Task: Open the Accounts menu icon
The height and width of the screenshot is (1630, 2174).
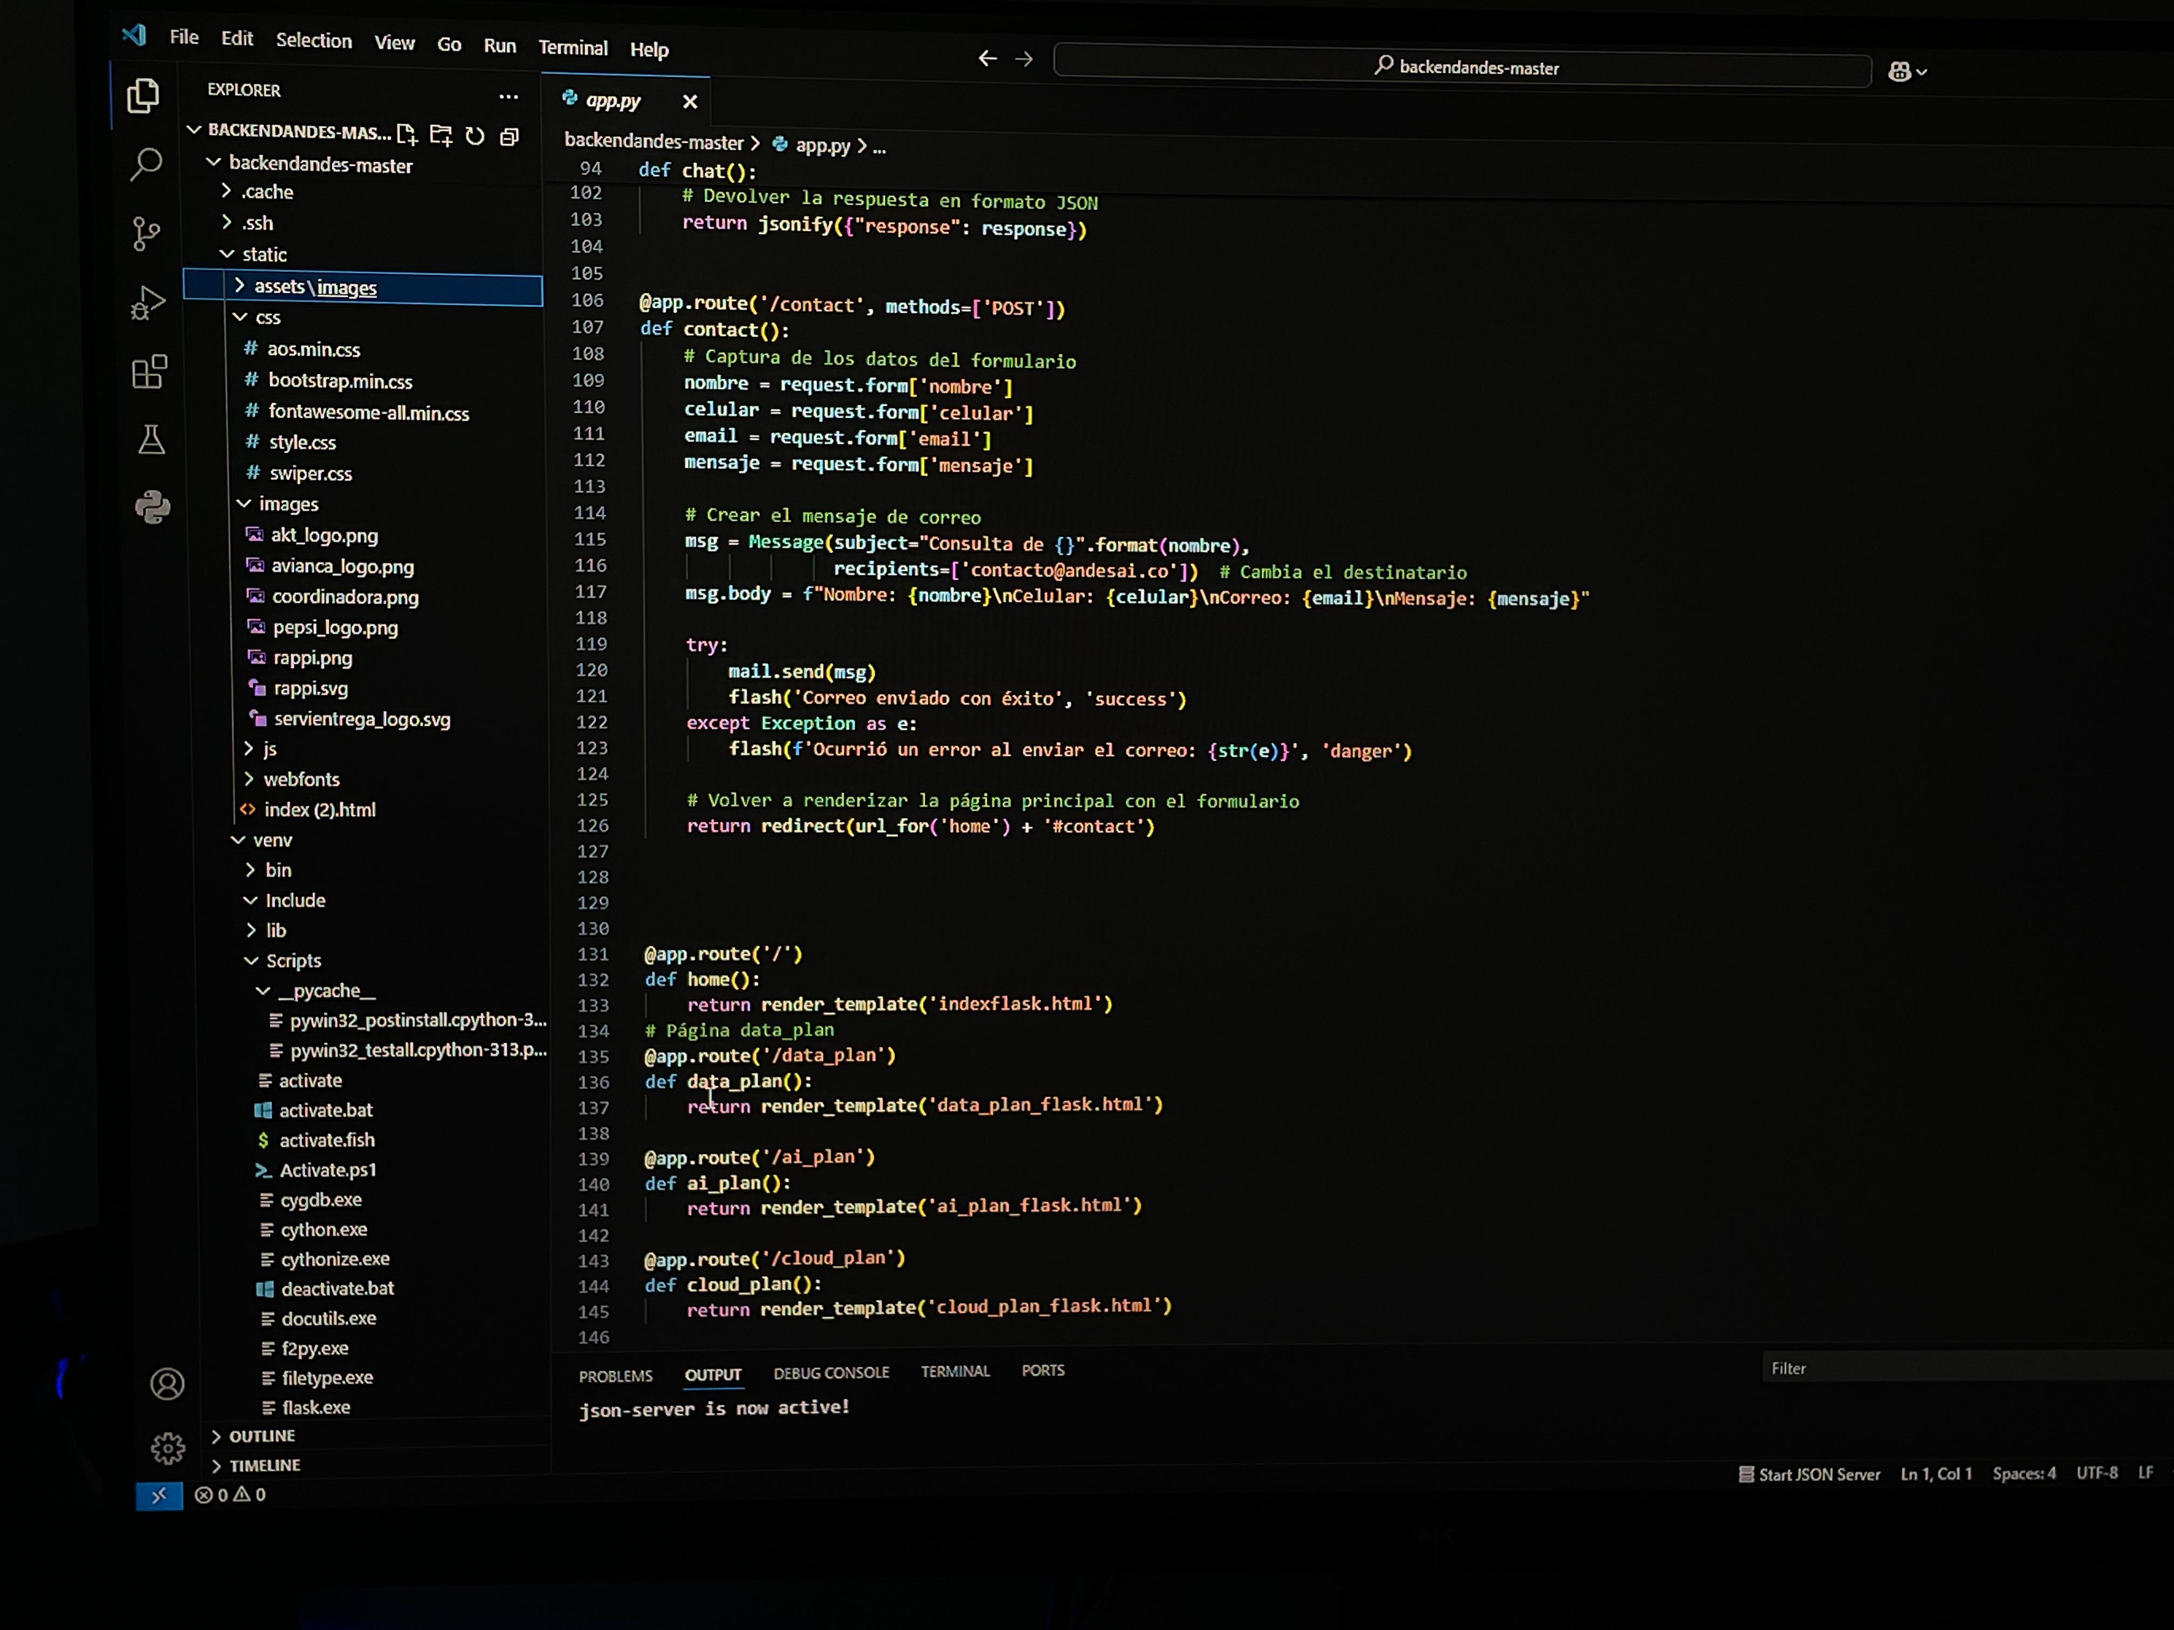Action: 167,1383
